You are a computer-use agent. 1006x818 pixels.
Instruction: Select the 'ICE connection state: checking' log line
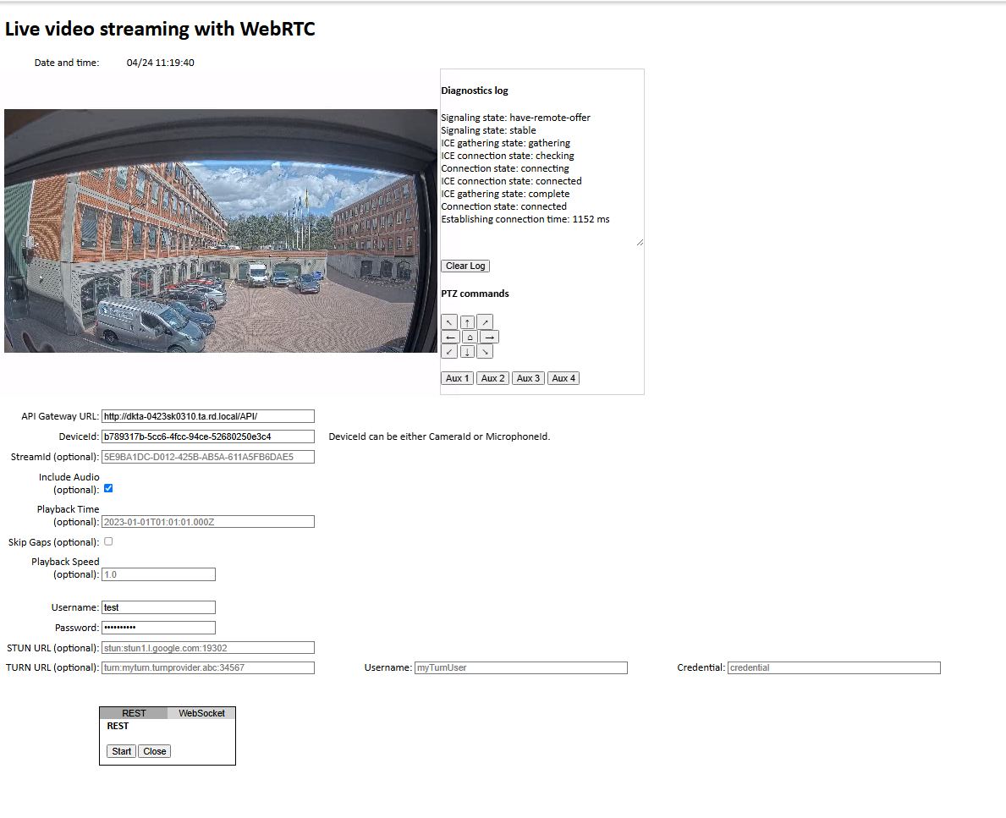pyautogui.click(x=508, y=156)
